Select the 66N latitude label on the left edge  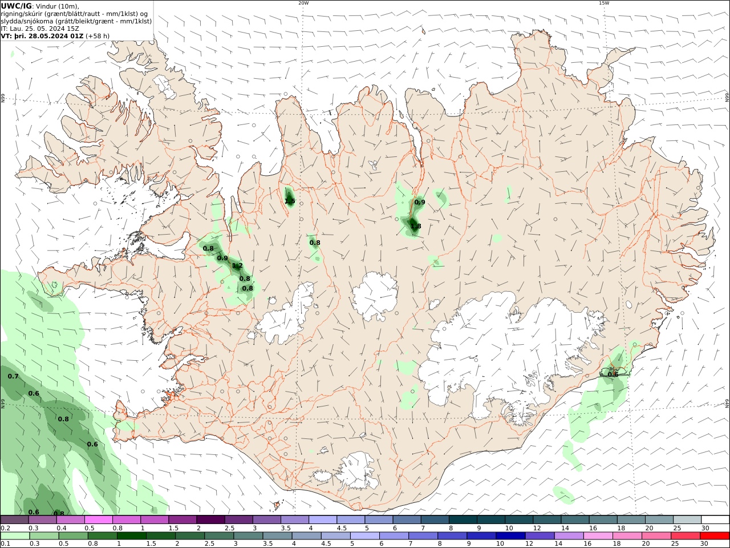click(3, 99)
